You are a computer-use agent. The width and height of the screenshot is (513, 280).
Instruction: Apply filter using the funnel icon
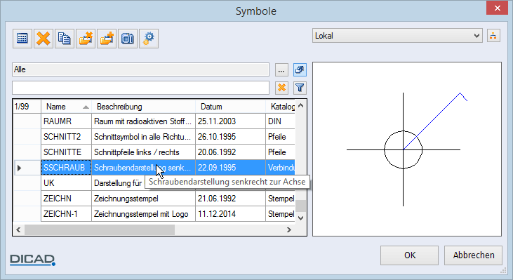300,88
